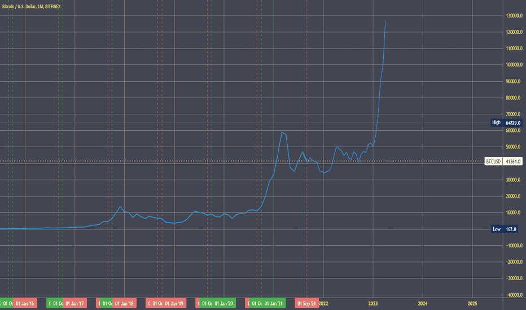Select the 01 Sep '21 date marker
This screenshot has height=310, width=526.
point(306,304)
